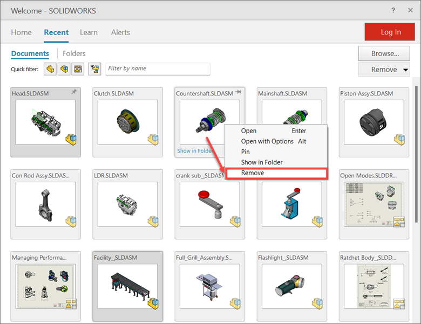Click assembly type icon on Clutch.SLDASM tile
The width and height of the screenshot is (421, 324).
pyautogui.click(x=153, y=140)
